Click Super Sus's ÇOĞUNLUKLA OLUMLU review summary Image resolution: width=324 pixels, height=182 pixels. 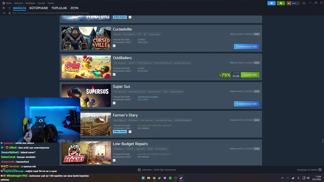(x=148, y=97)
